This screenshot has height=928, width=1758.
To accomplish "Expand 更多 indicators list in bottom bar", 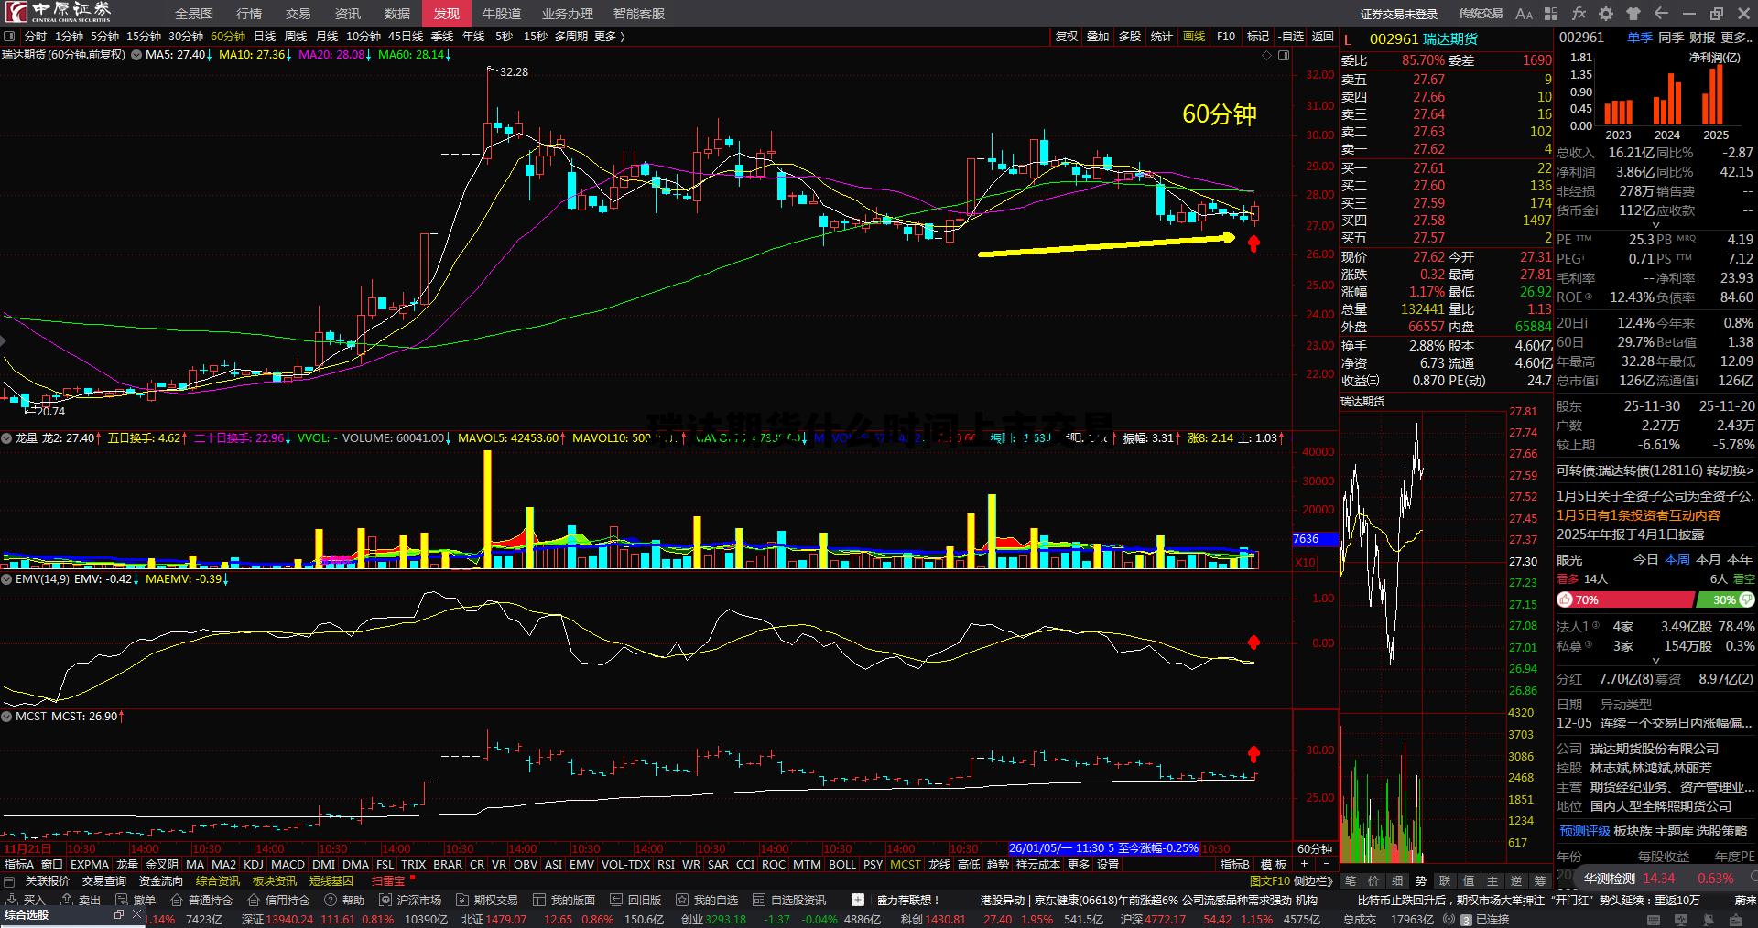I will [1079, 864].
